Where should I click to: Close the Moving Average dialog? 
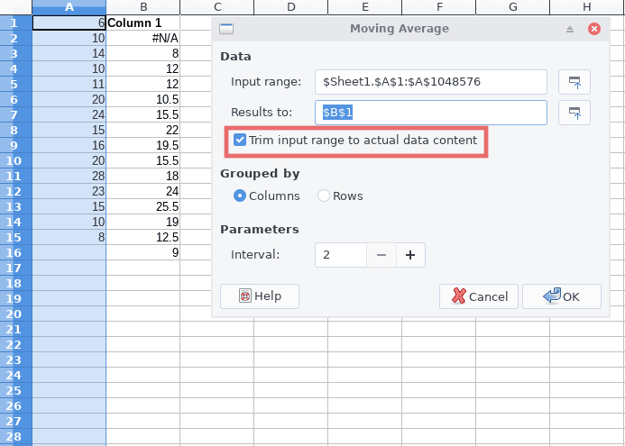coord(594,29)
